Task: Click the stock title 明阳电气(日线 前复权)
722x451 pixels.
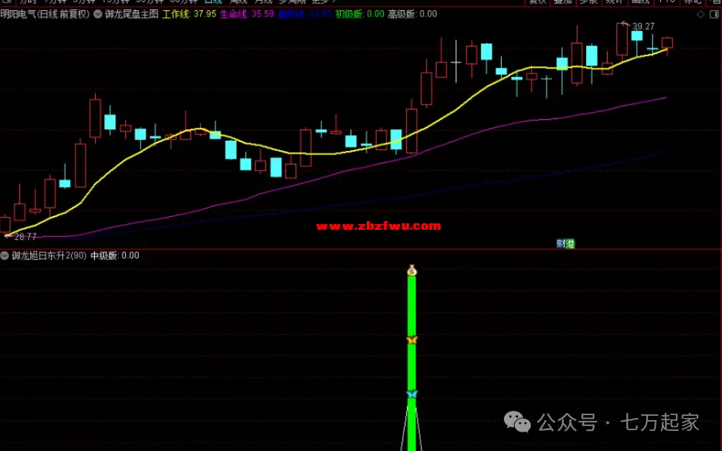Action: click(45, 14)
